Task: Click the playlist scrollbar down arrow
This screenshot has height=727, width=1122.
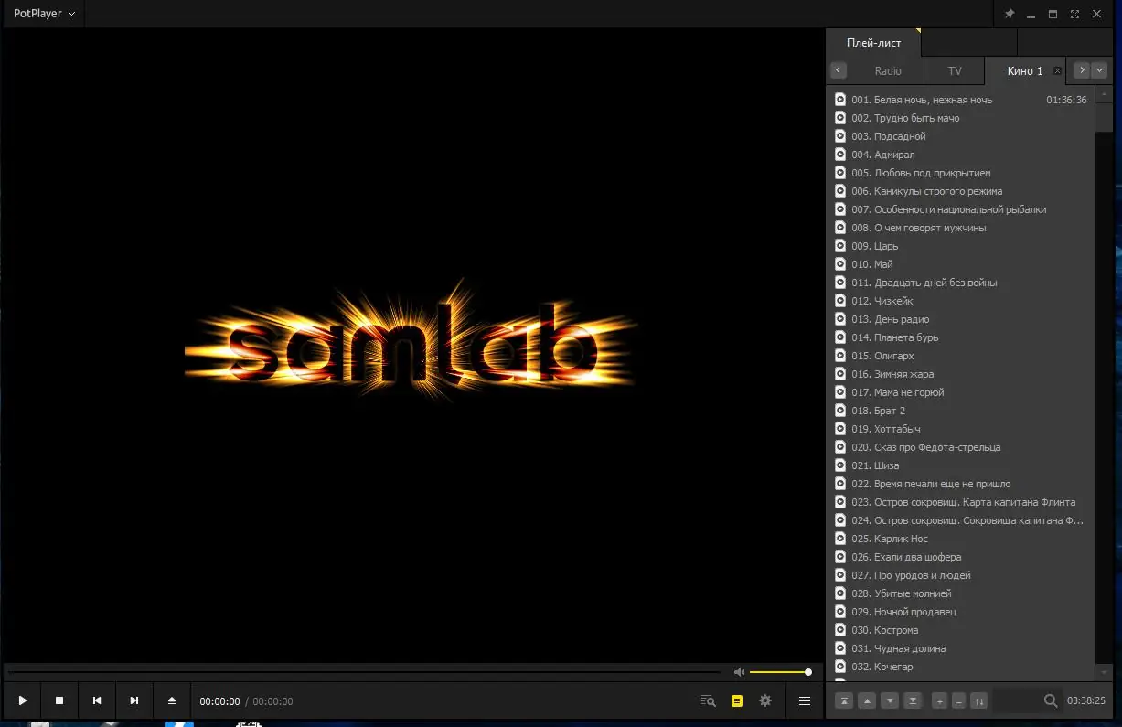Action: click(1105, 672)
